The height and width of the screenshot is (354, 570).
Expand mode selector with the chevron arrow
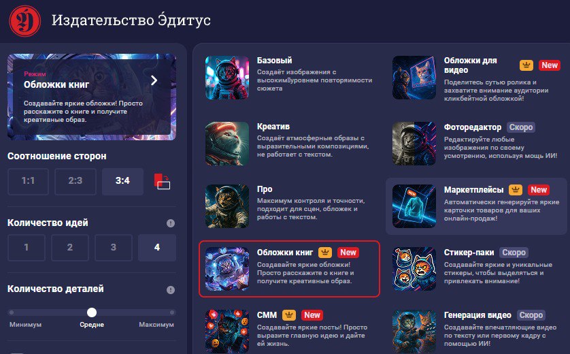(x=154, y=80)
